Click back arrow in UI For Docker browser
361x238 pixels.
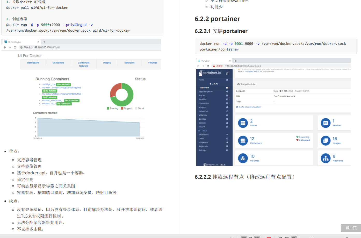5,47
